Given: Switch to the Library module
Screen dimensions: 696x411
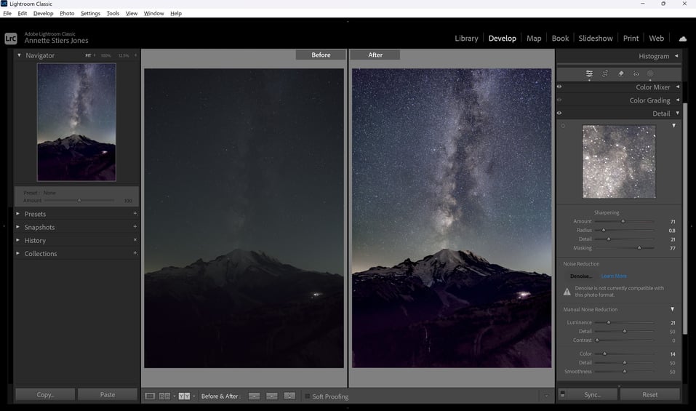Looking at the screenshot, I should [466, 38].
